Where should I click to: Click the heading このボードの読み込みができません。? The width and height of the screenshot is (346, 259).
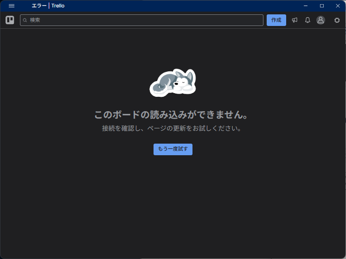(171, 114)
